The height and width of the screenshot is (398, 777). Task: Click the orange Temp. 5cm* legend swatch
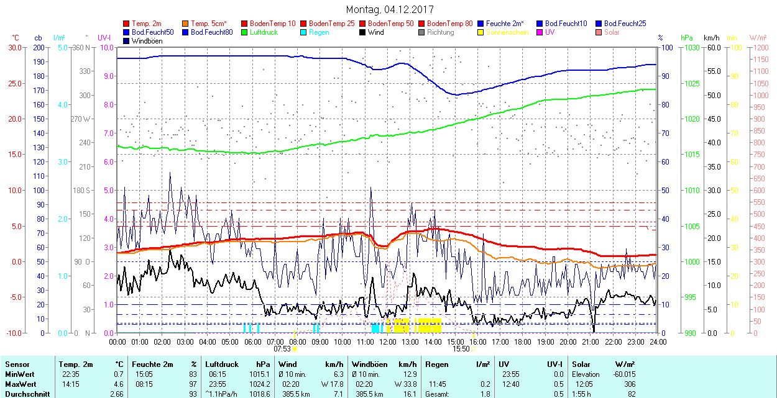pyautogui.click(x=185, y=24)
